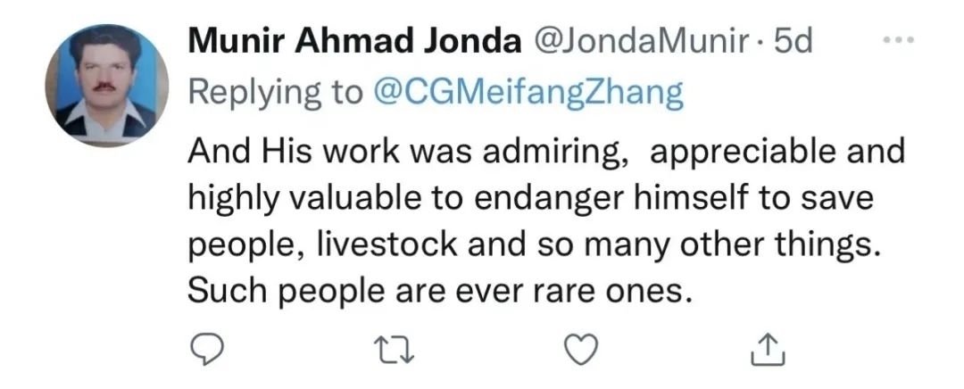Screen dimensions: 964x389
Task: Click the sentence "Such people are ever rare ones."
Action: [440, 291]
